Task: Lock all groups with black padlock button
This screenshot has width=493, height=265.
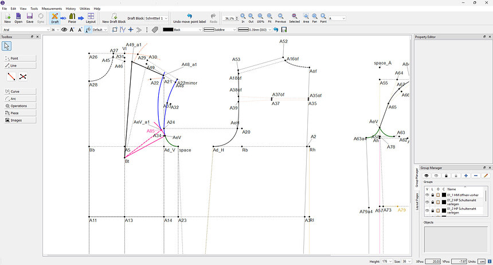Action: 446,176
